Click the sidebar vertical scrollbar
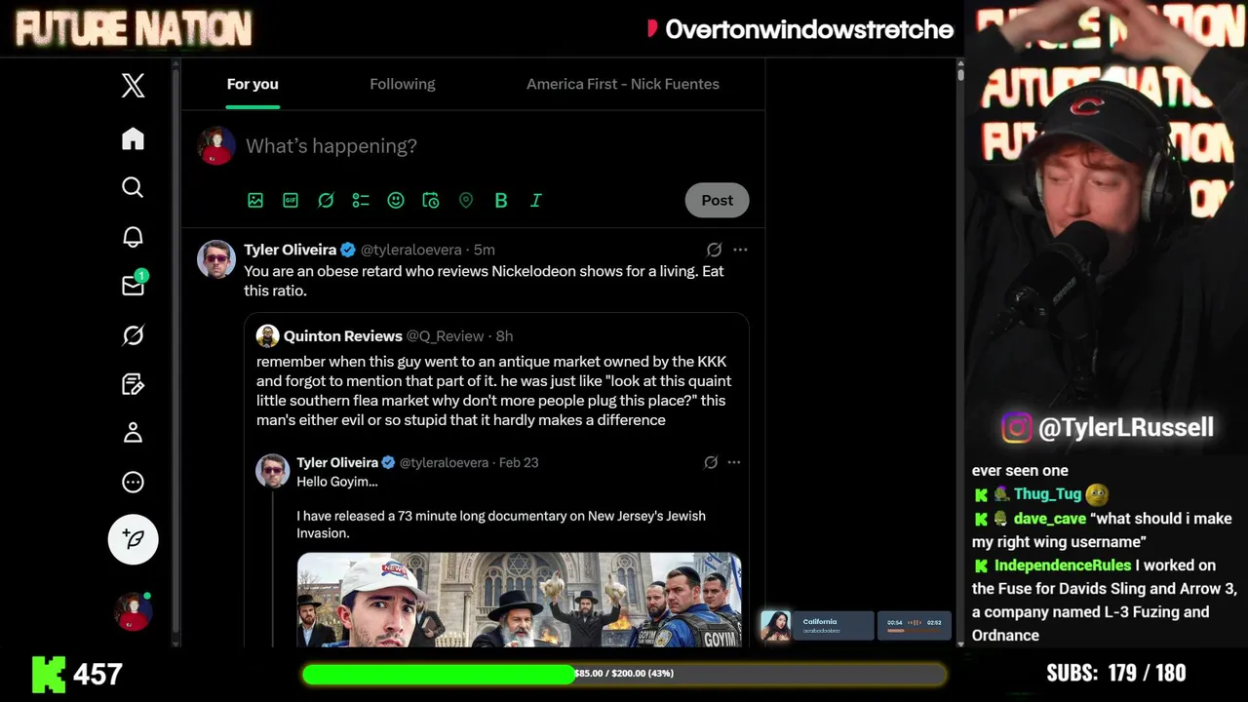This screenshot has height=702, width=1248. point(175,351)
